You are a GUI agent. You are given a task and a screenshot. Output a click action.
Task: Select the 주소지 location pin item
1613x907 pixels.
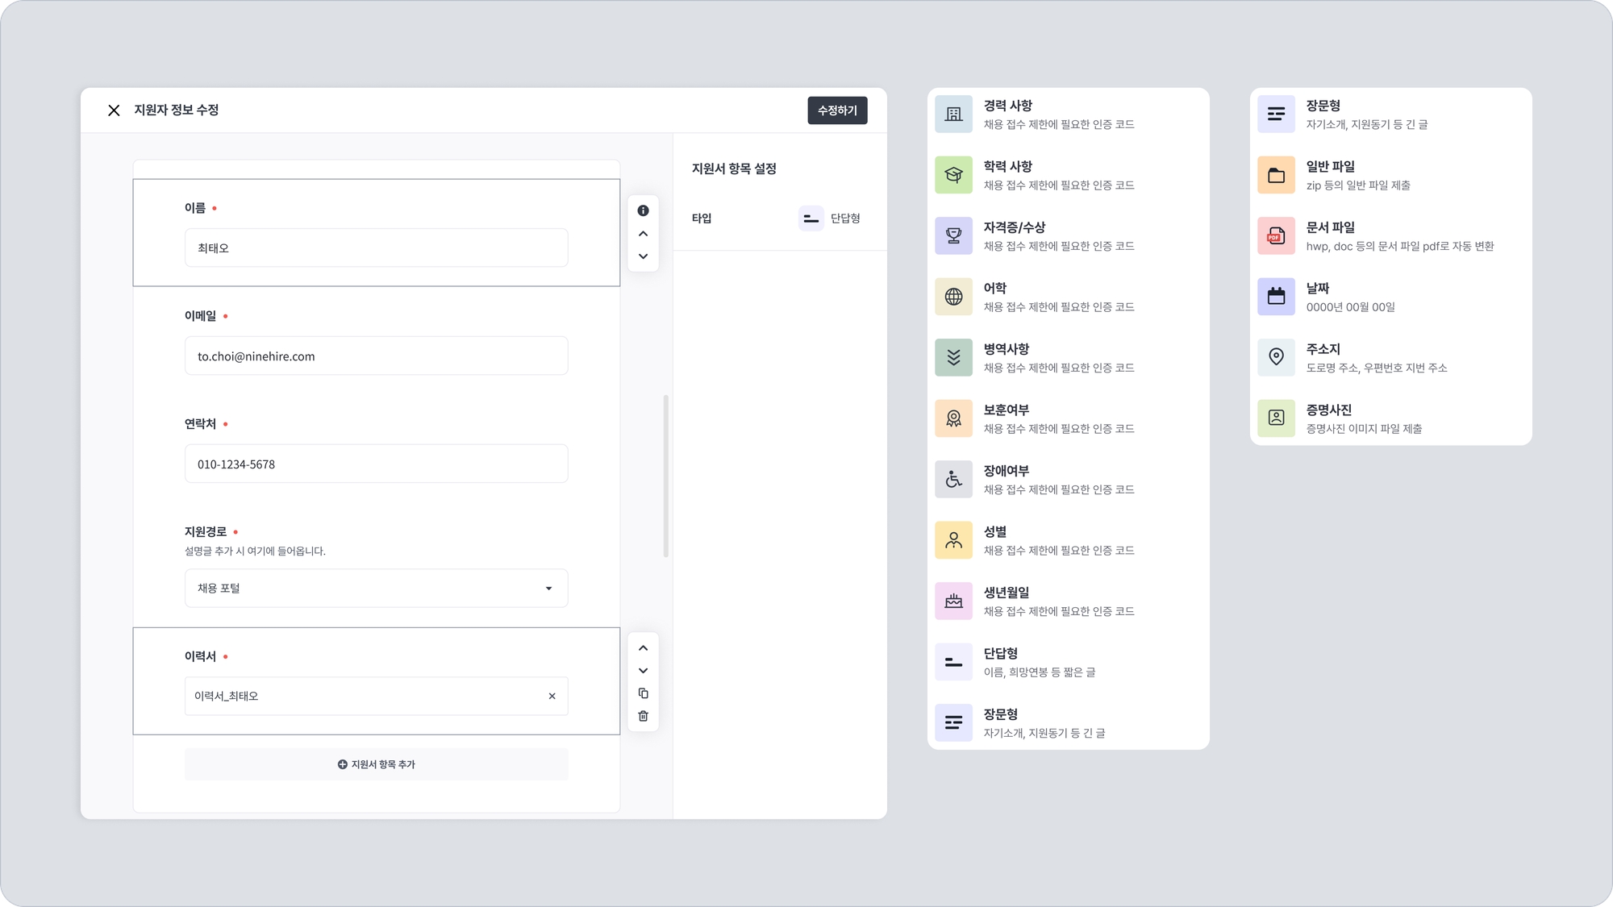pyautogui.click(x=1276, y=357)
